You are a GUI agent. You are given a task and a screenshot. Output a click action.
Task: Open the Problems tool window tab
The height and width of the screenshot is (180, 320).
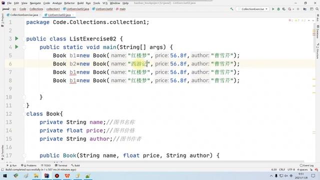[29, 165]
